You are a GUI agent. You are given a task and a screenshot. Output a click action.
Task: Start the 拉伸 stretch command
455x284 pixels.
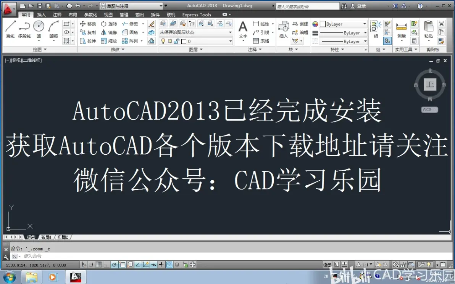(x=88, y=41)
